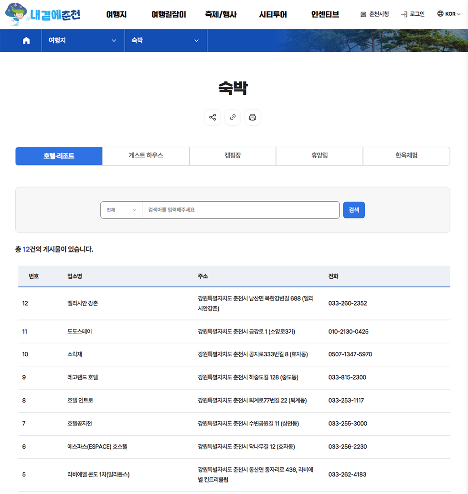Switch to the 게스트 하우스 tab
This screenshot has width=468, height=494.
146,156
